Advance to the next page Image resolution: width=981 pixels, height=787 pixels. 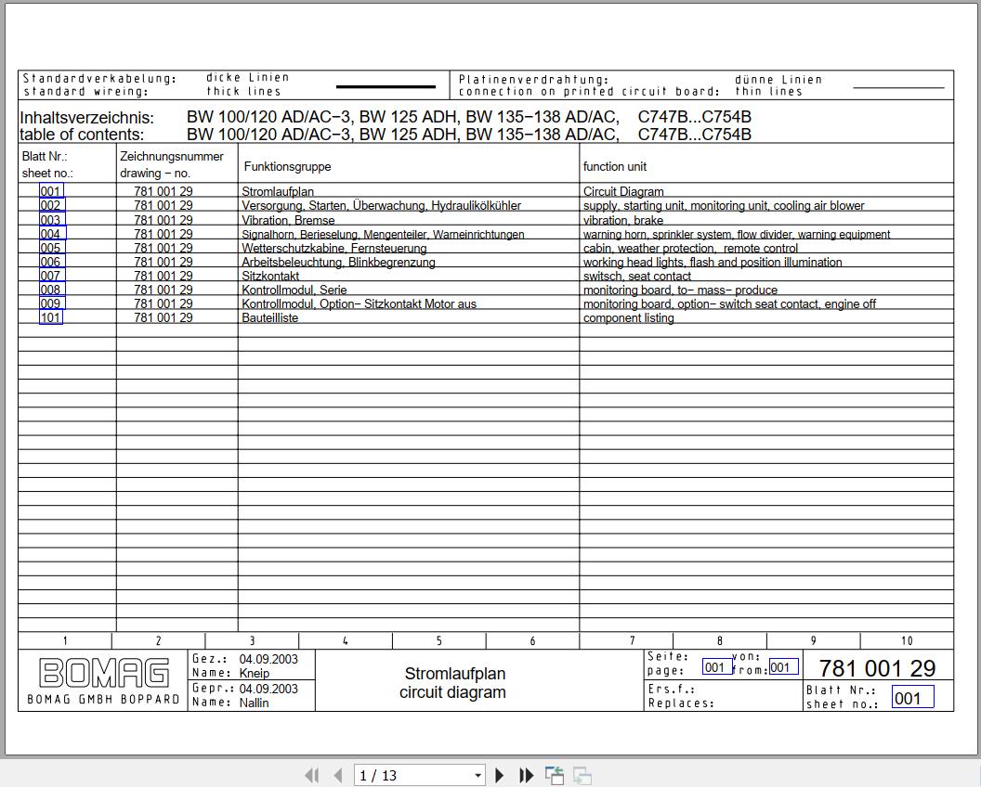point(500,775)
